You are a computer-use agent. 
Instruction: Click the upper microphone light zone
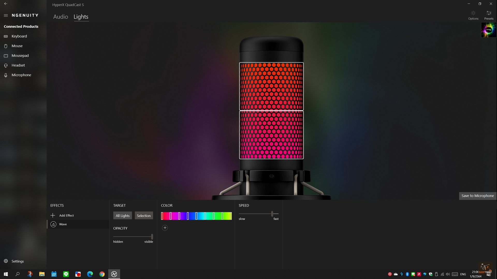click(271, 86)
